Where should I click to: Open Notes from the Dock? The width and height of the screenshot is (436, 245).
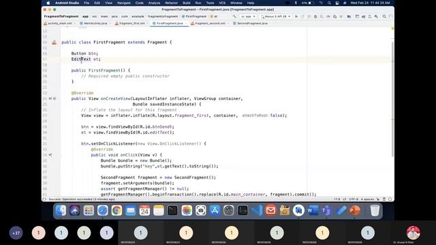(x=159, y=210)
